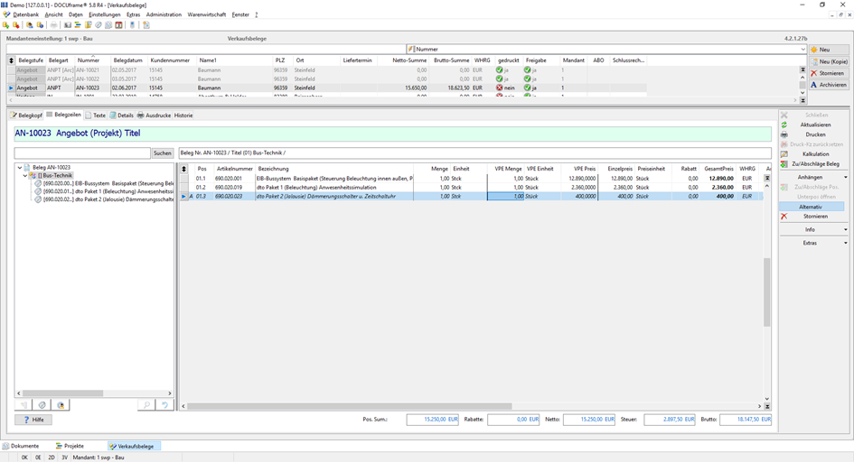Open the Administration menu

pos(164,14)
